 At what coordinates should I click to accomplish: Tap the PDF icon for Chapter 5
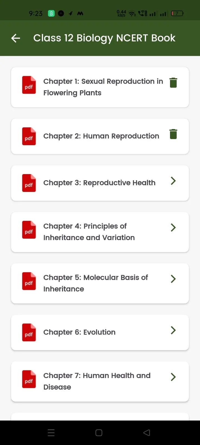click(x=29, y=281)
